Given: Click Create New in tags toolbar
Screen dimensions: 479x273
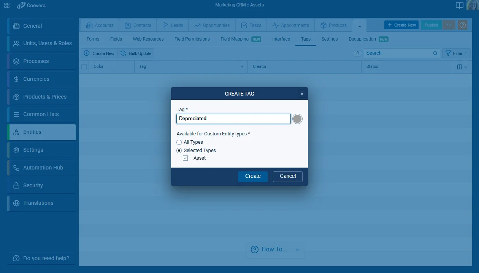Looking at the screenshot, I should point(99,53).
